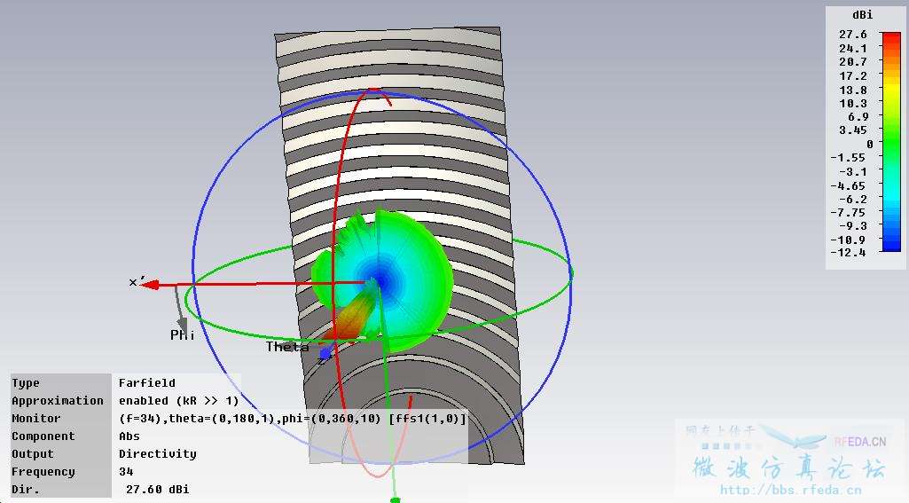
Task: Click the Component row label
Action: point(43,436)
